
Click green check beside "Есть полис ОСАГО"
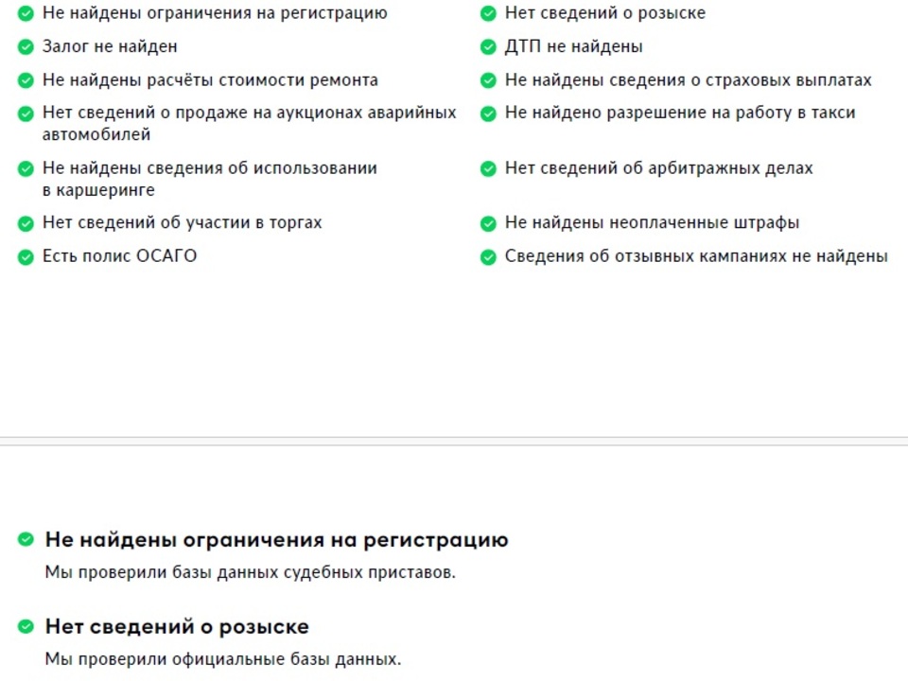[26, 256]
